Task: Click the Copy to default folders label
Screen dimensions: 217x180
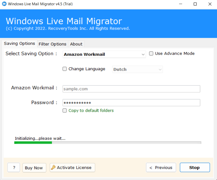Action: (91, 111)
